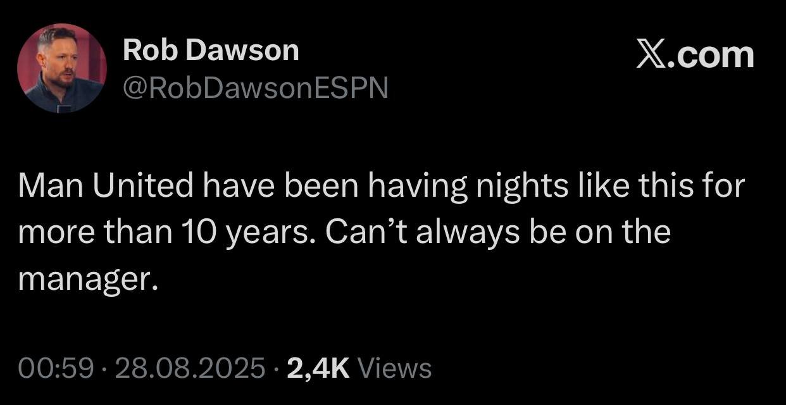The height and width of the screenshot is (405, 786).
Task: Click the "Views" label
Action: [x=395, y=368]
